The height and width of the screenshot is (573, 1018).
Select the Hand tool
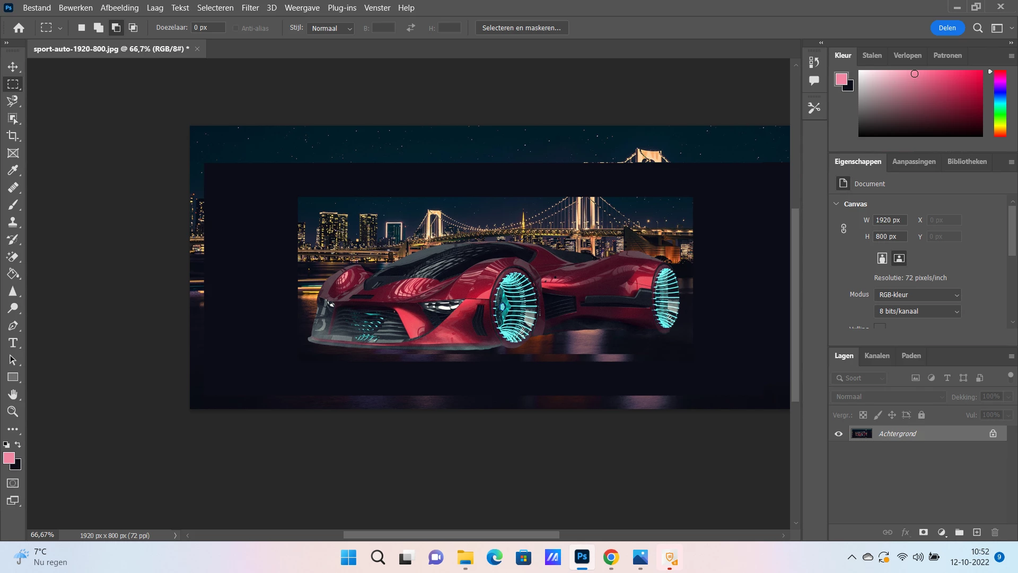coord(13,394)
